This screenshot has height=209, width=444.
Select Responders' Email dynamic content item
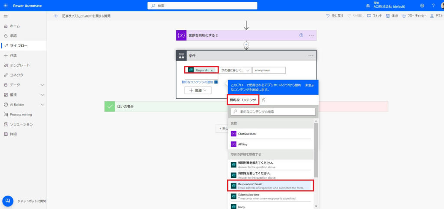(271, 185)
